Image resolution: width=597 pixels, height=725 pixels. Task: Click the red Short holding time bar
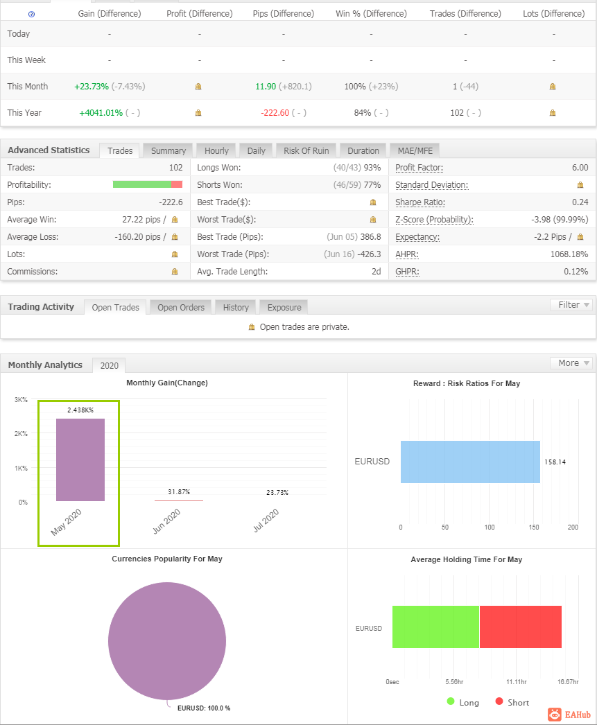click(x=521, y=627)
